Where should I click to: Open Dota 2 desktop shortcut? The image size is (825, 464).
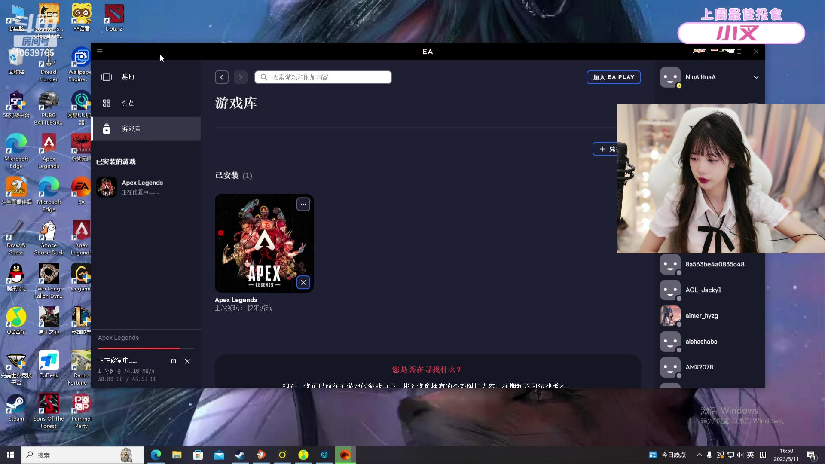coord(114,18)
